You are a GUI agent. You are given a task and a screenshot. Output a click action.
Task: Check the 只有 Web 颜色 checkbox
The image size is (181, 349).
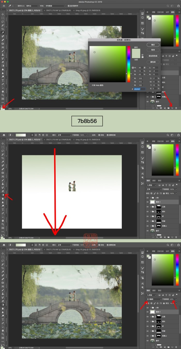(x=90, y=85)
